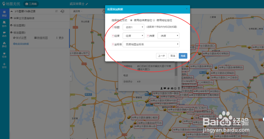Click the person icon in marker popup

162,88
